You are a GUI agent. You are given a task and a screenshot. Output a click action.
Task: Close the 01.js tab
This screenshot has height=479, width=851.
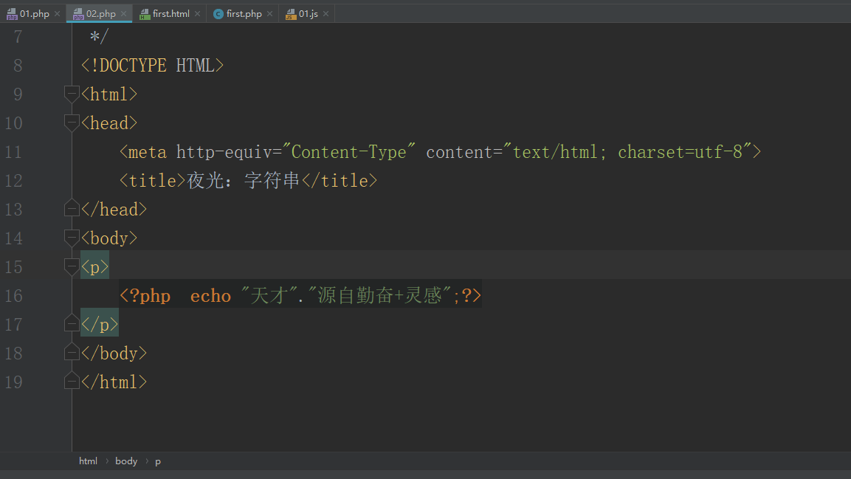point(325,13)
